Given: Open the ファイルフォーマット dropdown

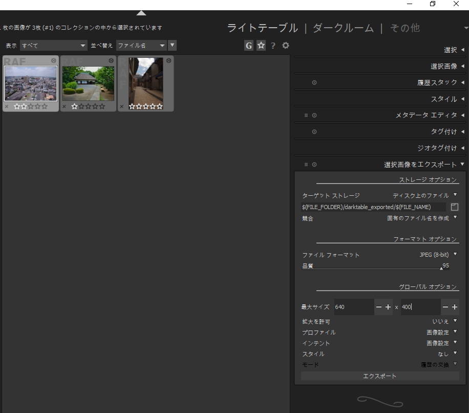Looking at the screenshot, I should coord(438,254).
